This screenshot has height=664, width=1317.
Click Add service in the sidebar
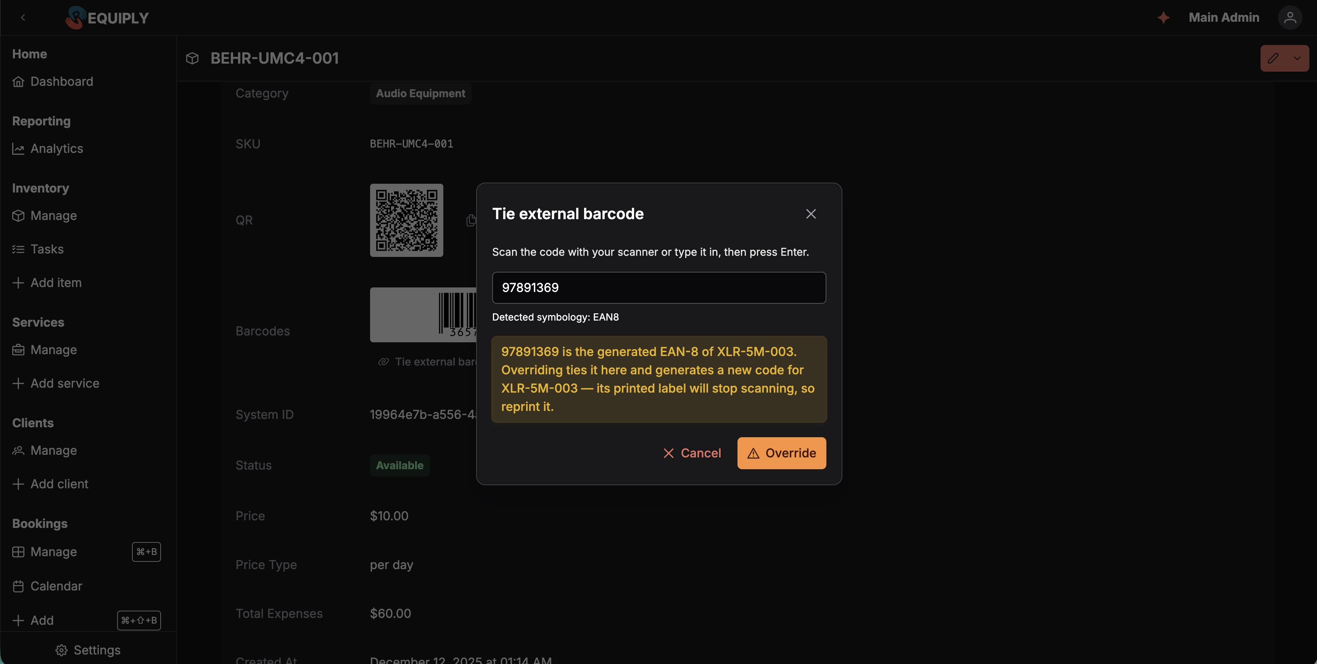(56, 383)
